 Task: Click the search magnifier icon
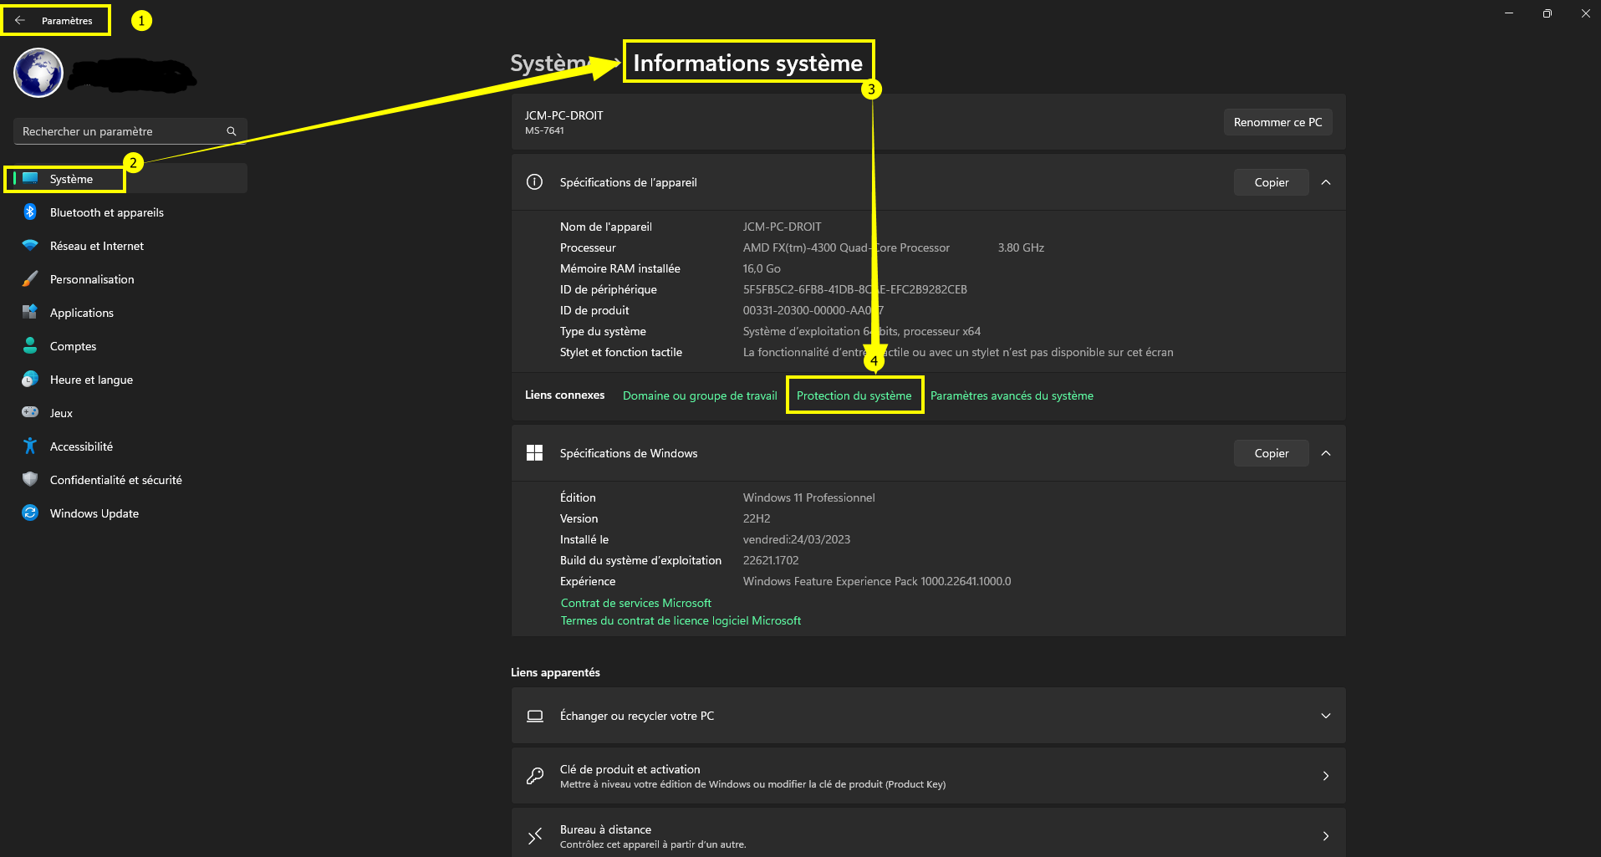(232, 131)
